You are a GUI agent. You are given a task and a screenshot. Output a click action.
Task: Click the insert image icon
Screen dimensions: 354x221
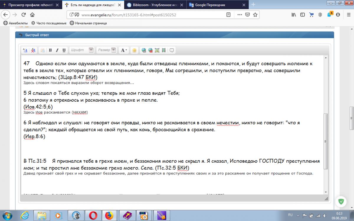(157, 50)
